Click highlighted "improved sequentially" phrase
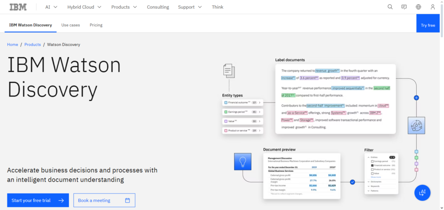Viewport: 444px width, 210px height. point(348,88)
